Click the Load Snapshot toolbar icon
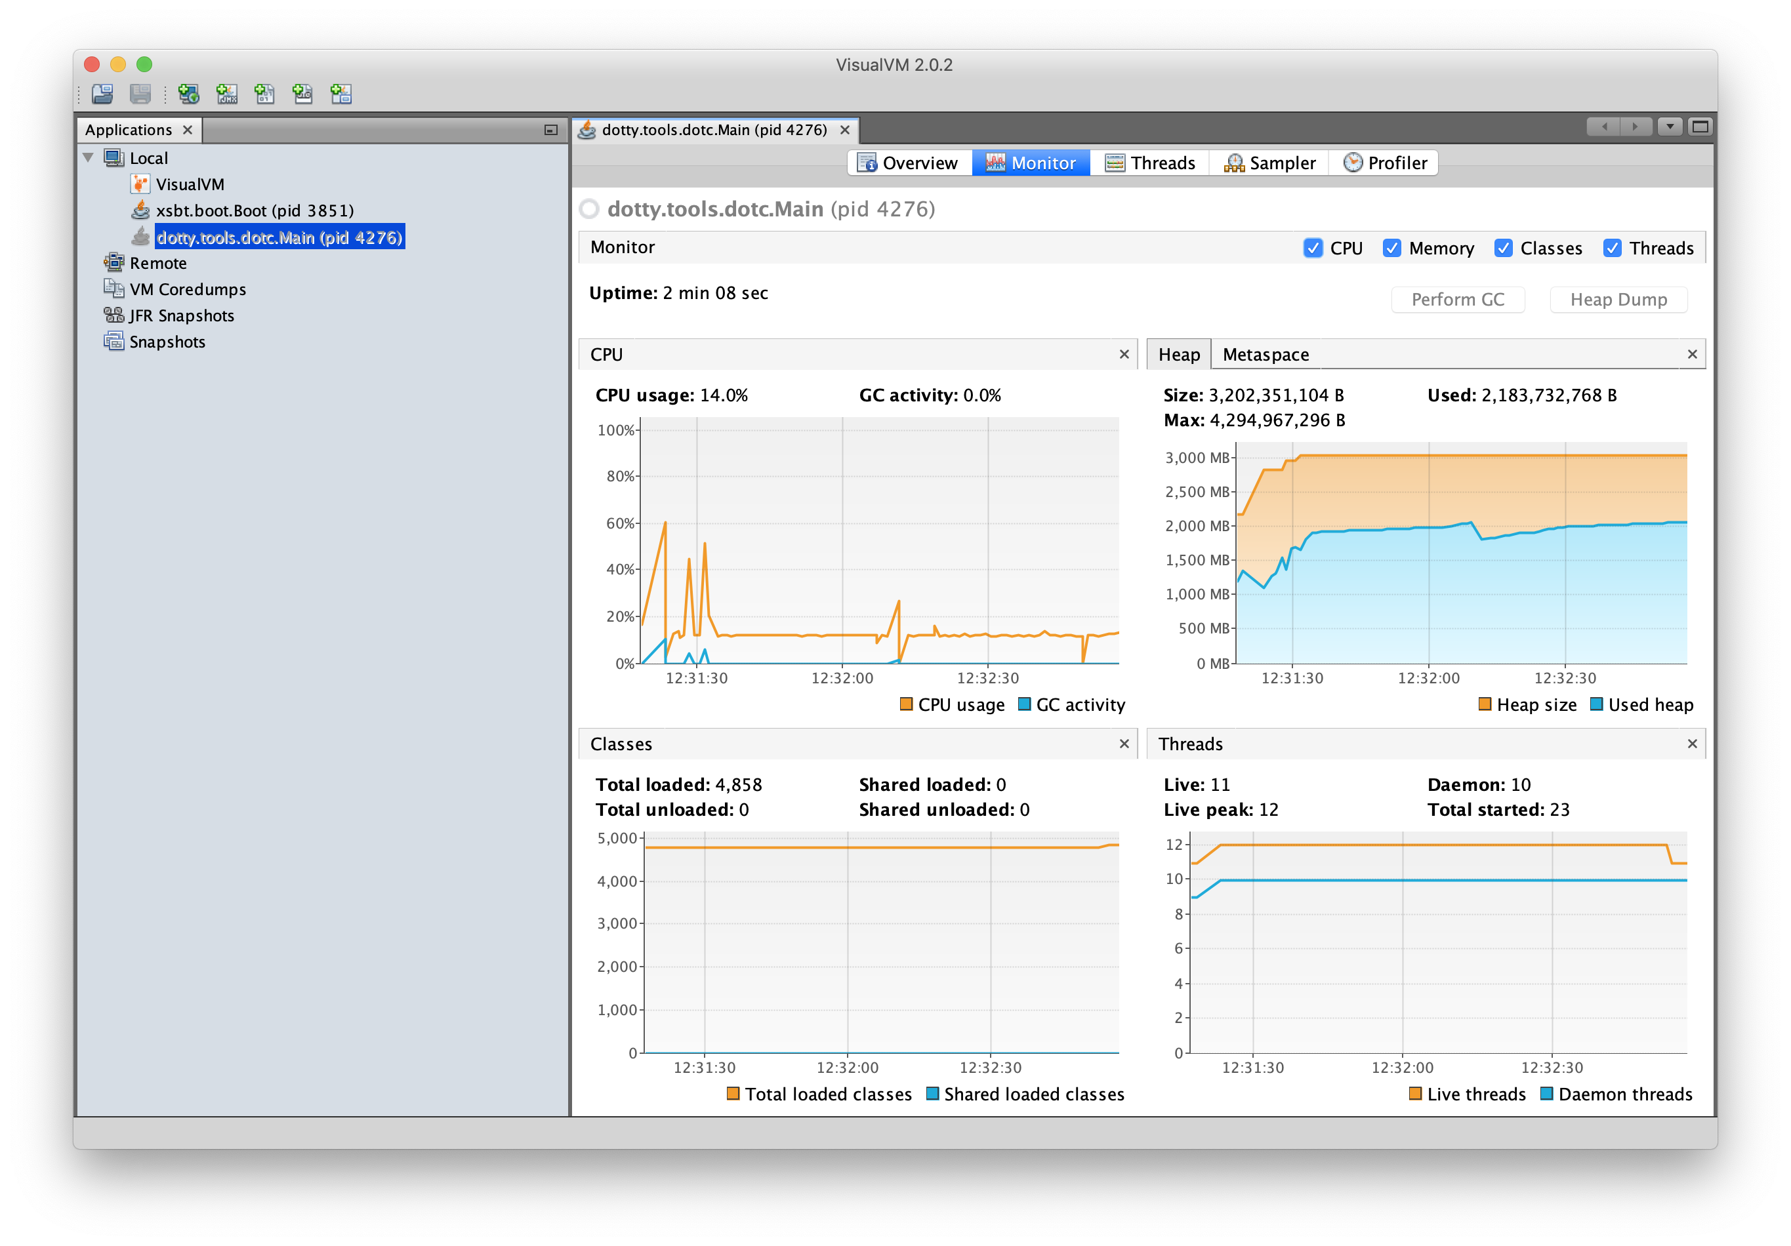 [x=102, y=94]
